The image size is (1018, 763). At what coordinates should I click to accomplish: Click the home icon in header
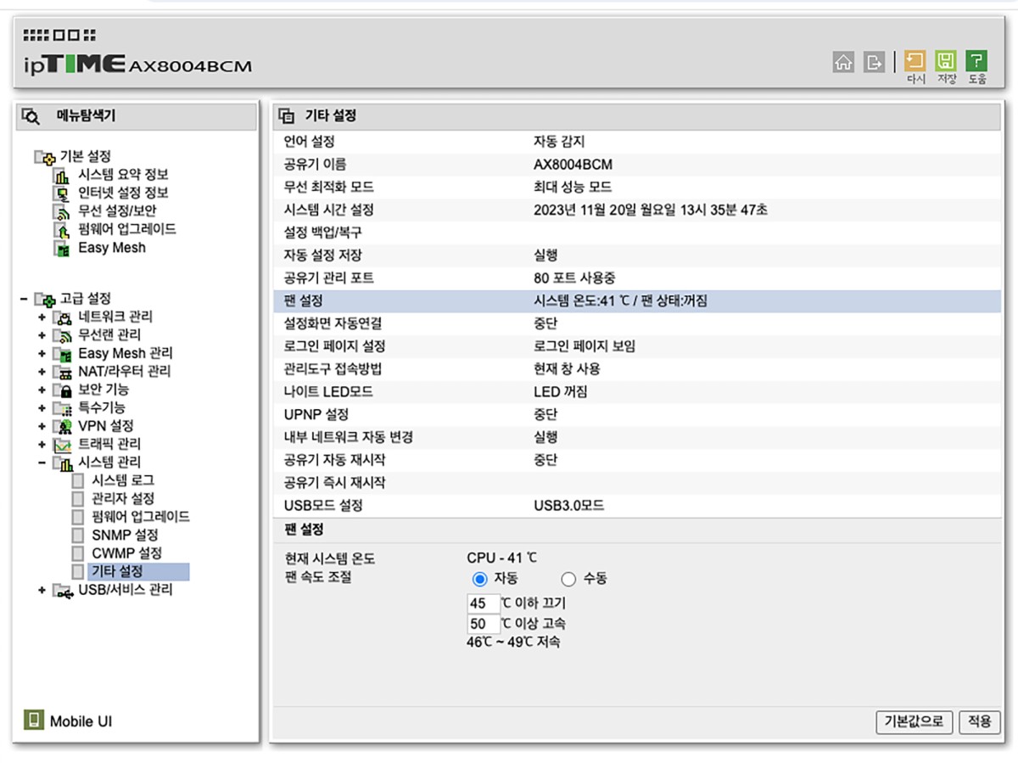pos(843,62)
